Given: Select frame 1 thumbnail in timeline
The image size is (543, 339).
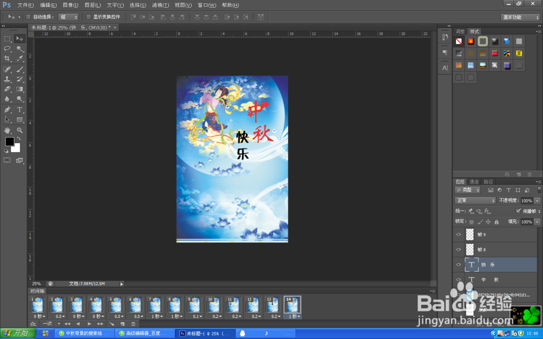Looking at the screenshot, I should [37, 305].
